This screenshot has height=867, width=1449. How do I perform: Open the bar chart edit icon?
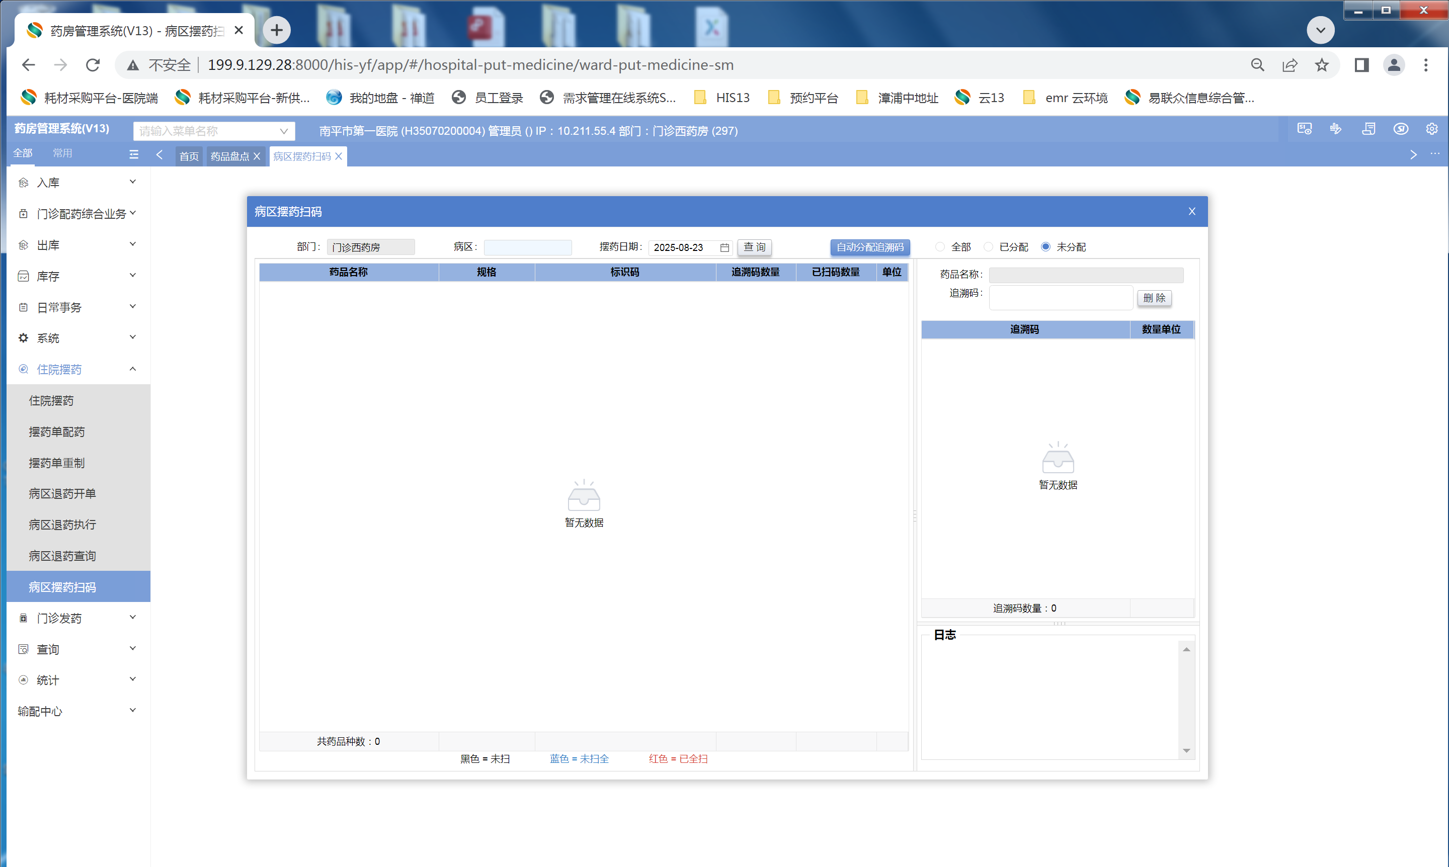pos(1336,129)
